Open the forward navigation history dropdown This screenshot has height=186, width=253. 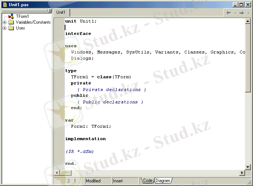pos(249,13)
